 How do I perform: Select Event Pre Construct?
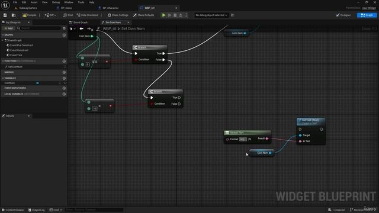[x=21, y=45]
